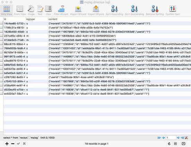Go to the next page arrow
The height and width of the screenshot is (147, 191).
[178, 138]
